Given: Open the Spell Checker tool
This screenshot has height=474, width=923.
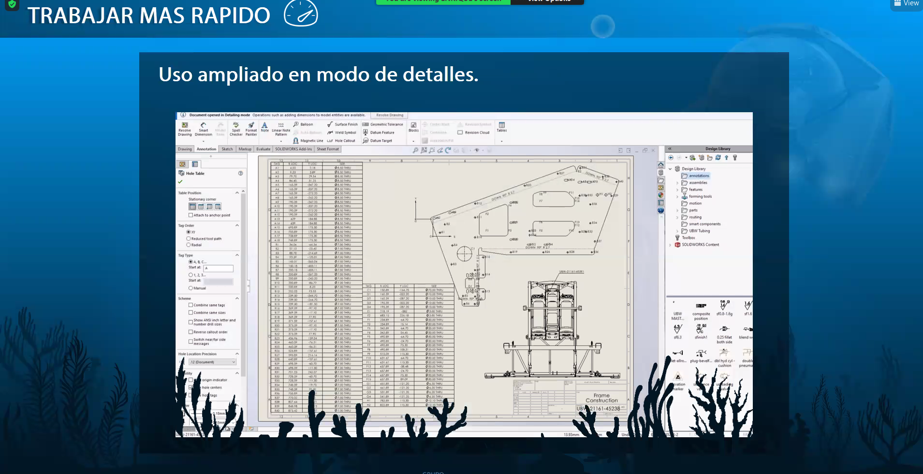Looking at the screenshot, I should tap(236, 129).
